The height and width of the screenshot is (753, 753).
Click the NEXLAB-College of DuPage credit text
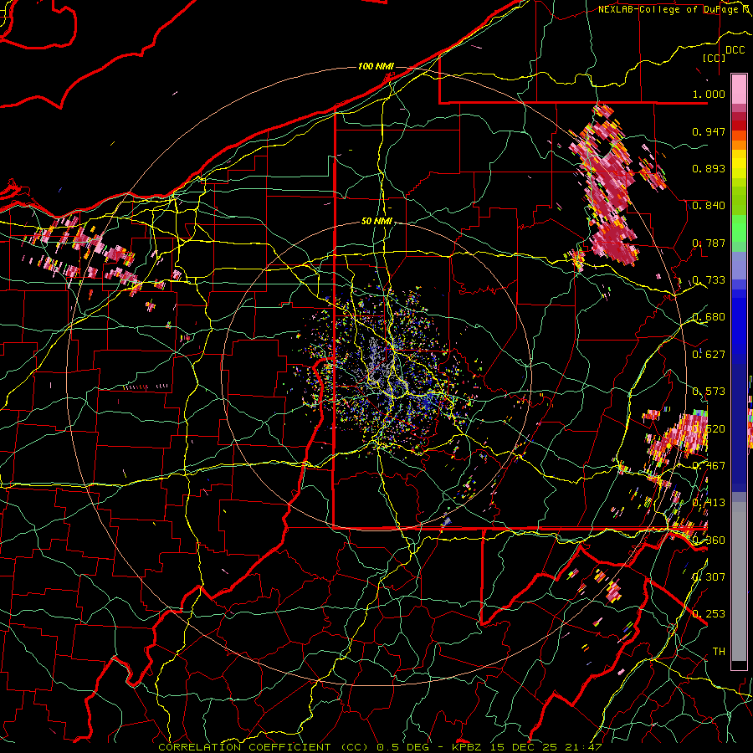point(670,9)
